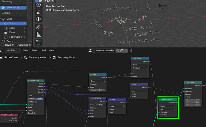Viewport: 206px width, 127px height.
Task: Open the Add operation dropdown
Action: click(139, 91)
